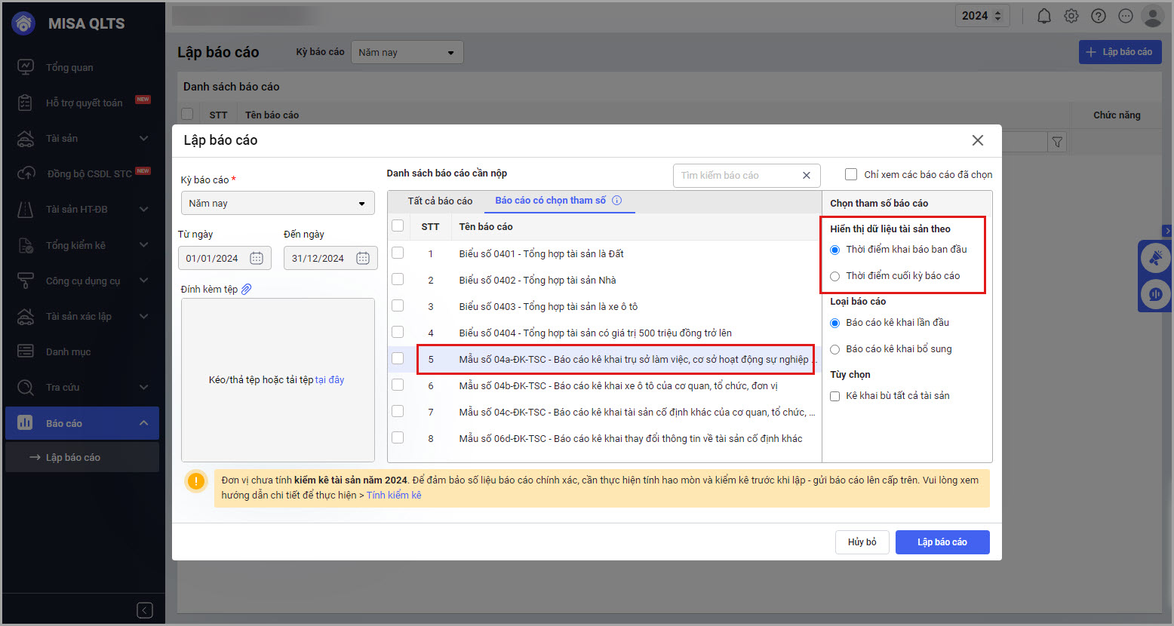Open the settings gear icon
Viewport: 1174px width, 626px height.
[x=1071, y=16]
